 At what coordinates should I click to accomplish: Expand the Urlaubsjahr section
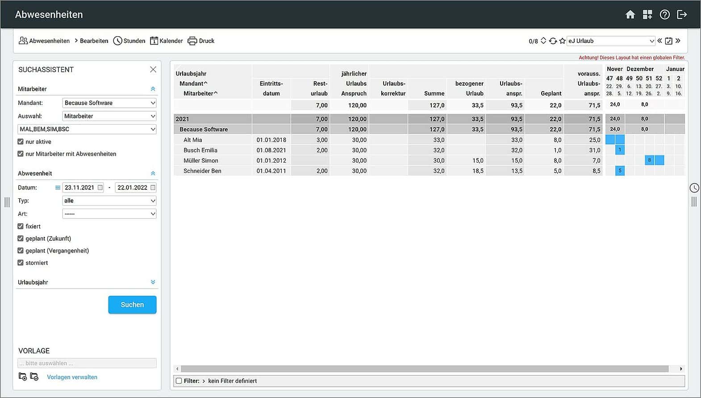pyautogui.click(x=153, y=282)
